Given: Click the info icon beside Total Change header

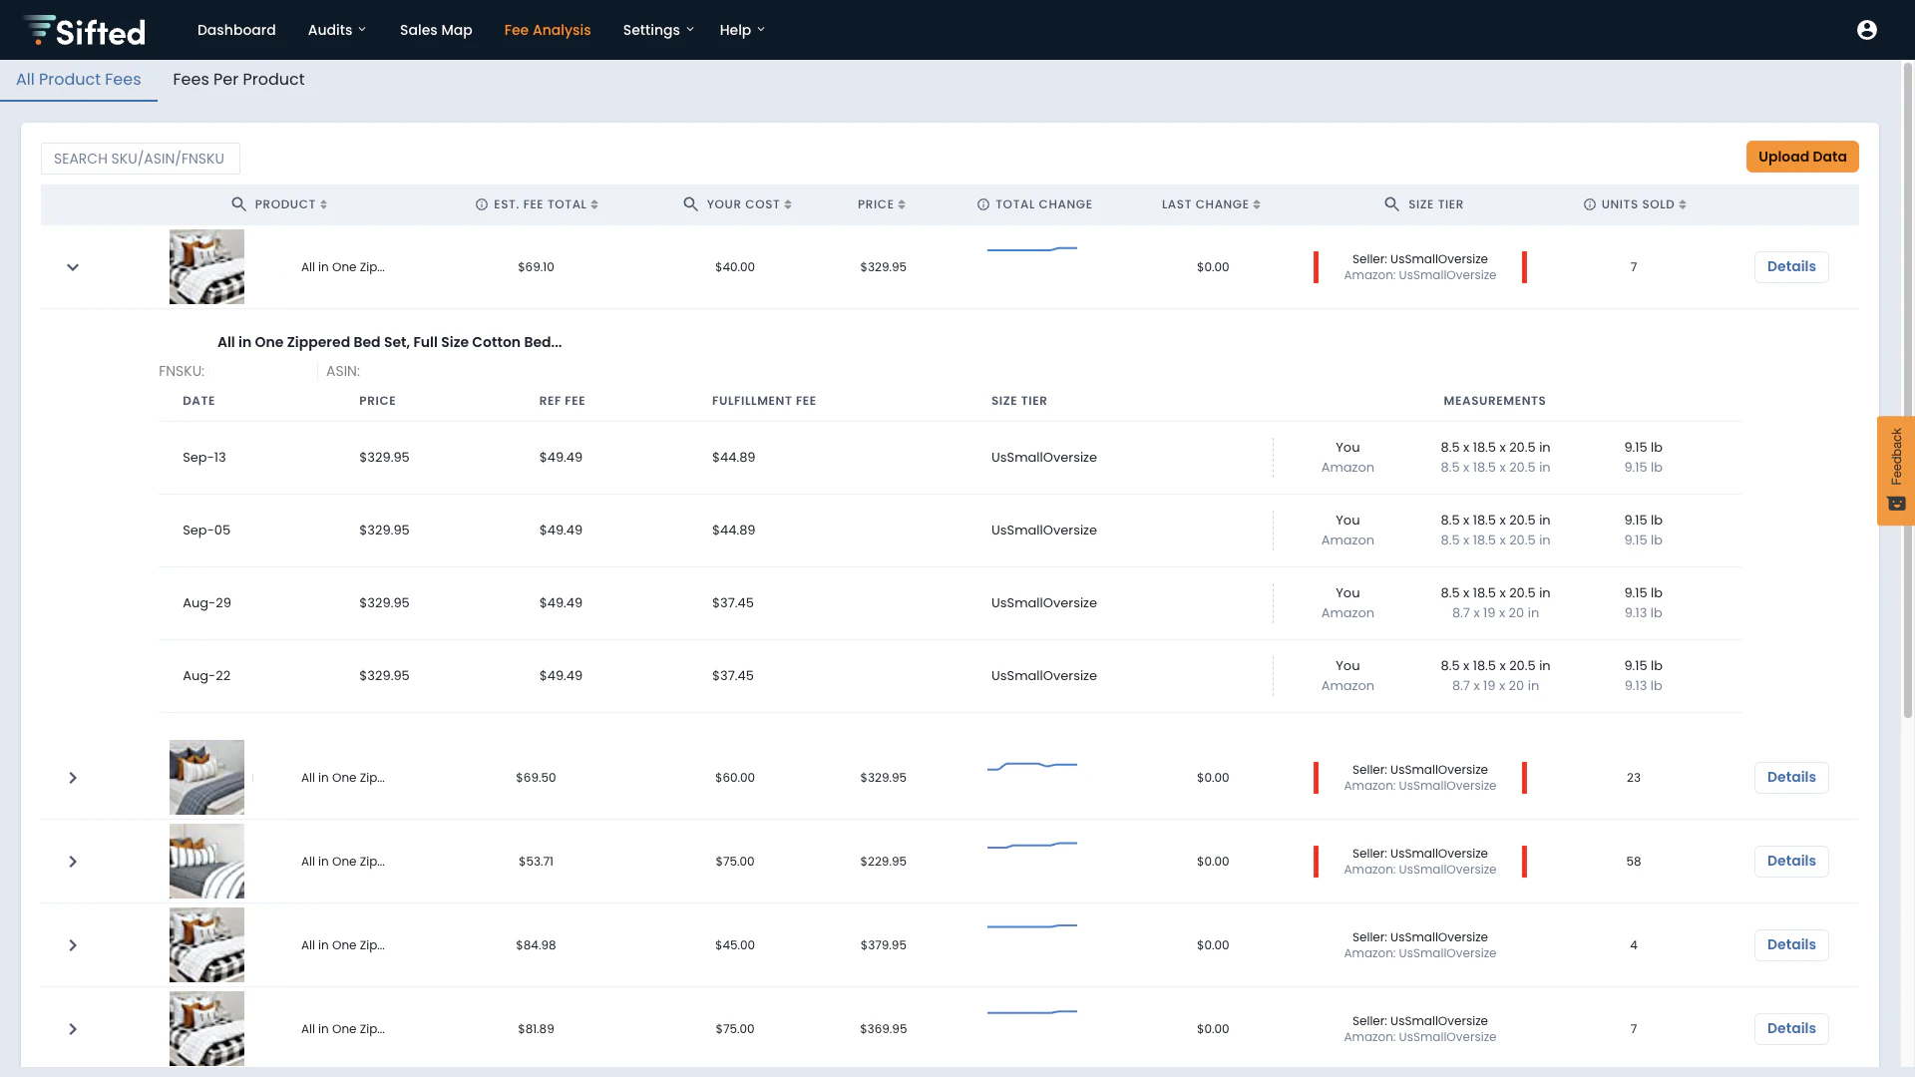Looking at the screenshot, I should click(x=982, y=204).
